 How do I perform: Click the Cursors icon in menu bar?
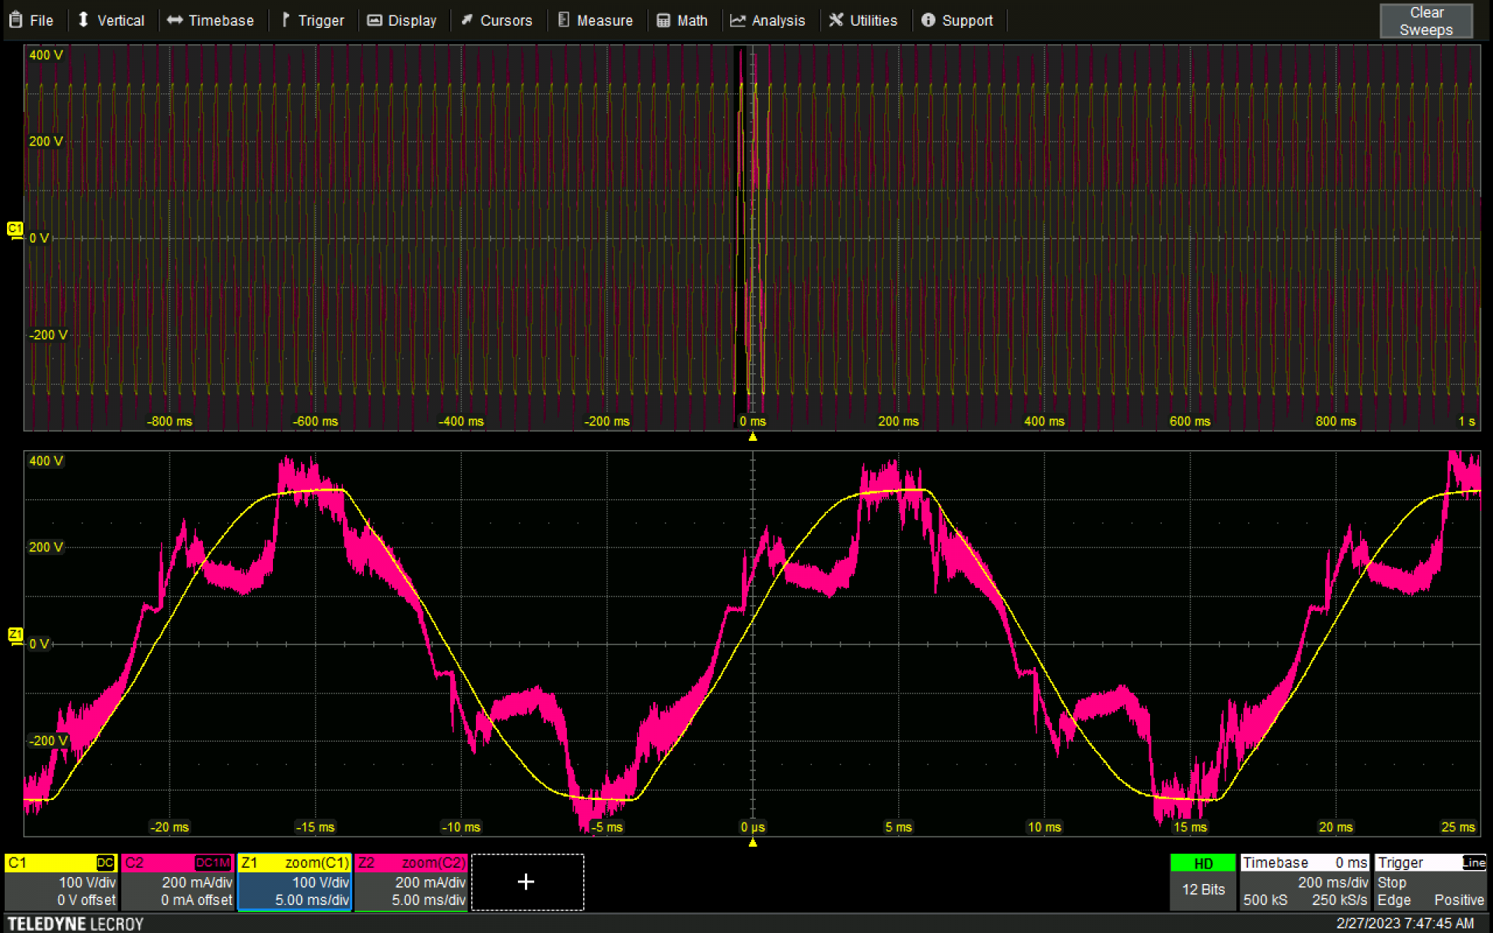467,20
